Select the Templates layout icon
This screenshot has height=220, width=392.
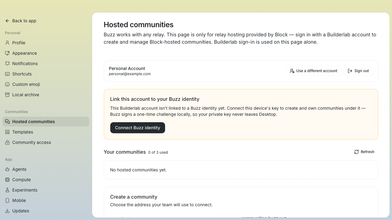(7, 132)
